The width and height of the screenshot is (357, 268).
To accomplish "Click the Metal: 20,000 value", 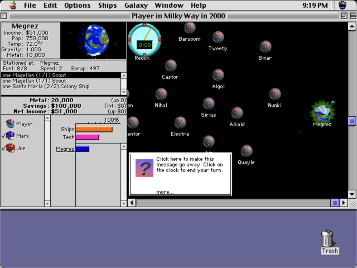I will point(62,100).
